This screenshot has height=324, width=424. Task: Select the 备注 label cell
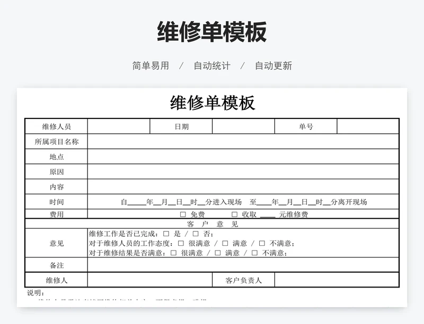tap(57, 265)
